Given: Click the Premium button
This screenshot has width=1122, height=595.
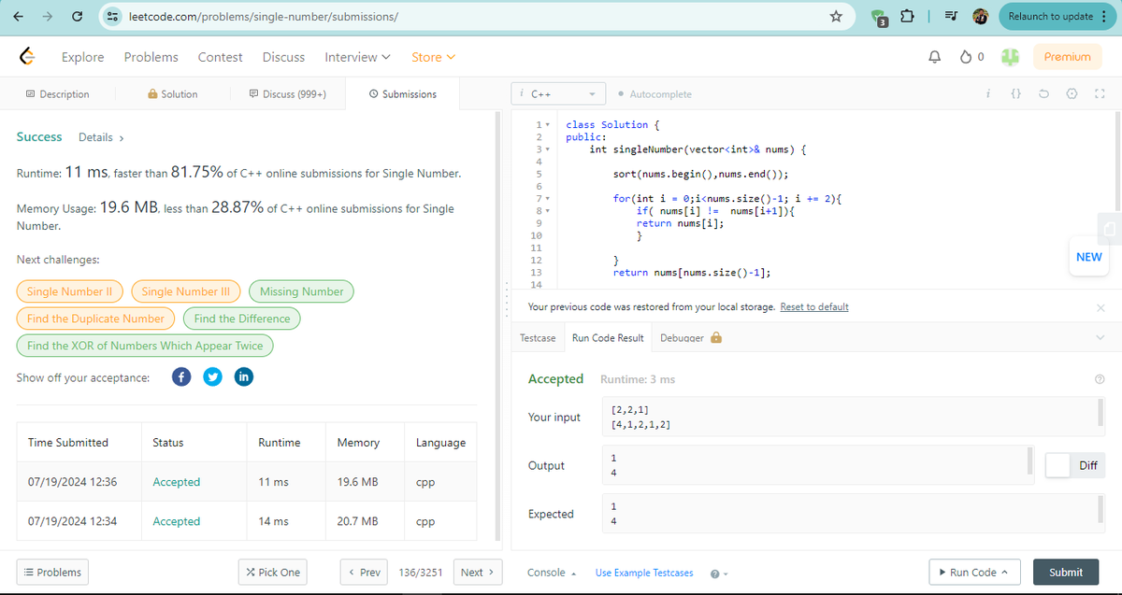Looking at the screenshot, I should (x=1067, y=57).
